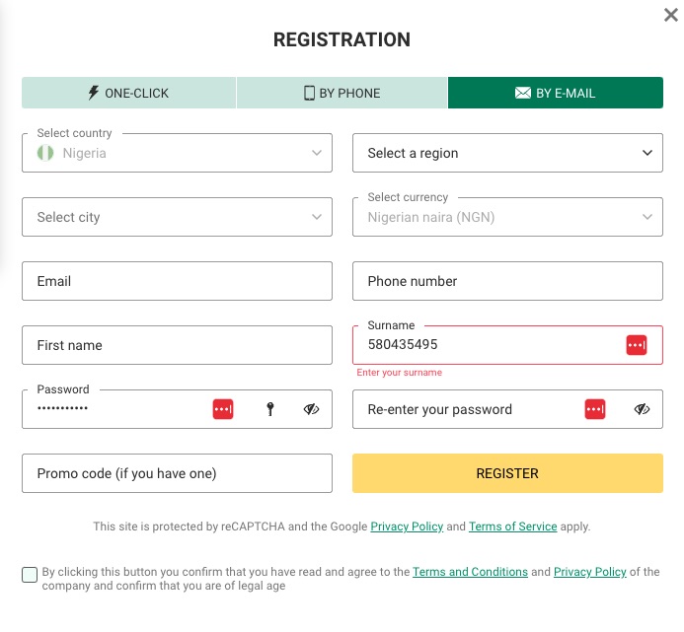Open the Terms and Conditions link
The width and height of the screenshot is (684, 632).
(x=470, y=572)
